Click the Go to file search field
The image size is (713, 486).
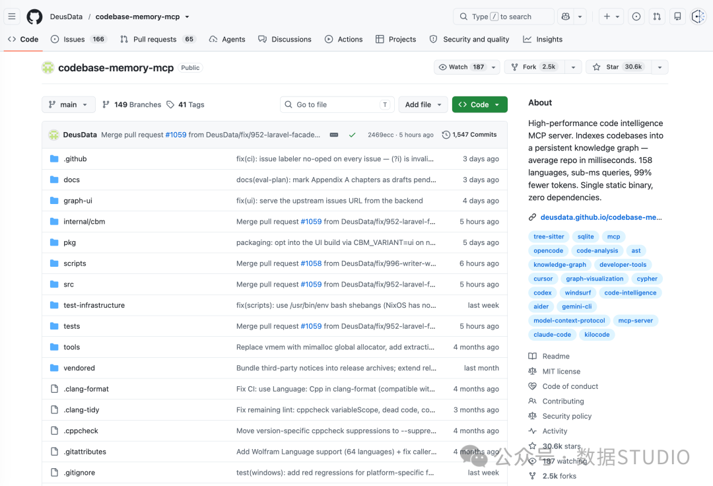click(337, 104)
